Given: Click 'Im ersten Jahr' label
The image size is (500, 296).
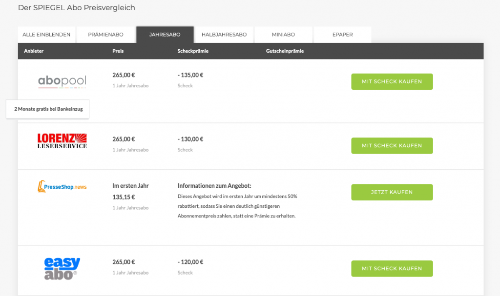Looking at the screenshot, I should (131, 186).
